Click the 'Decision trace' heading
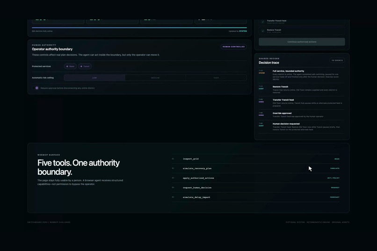Image resolution: width=377 pixels, height=251 pixels. coord(269,63)
